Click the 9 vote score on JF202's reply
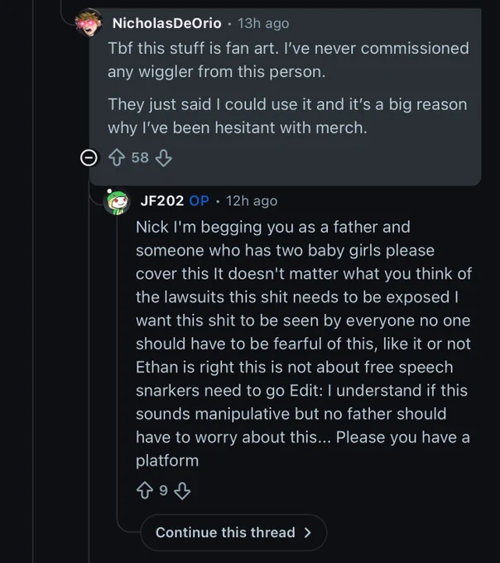Viewport: 500px width, 563px height. pos(163,490)
